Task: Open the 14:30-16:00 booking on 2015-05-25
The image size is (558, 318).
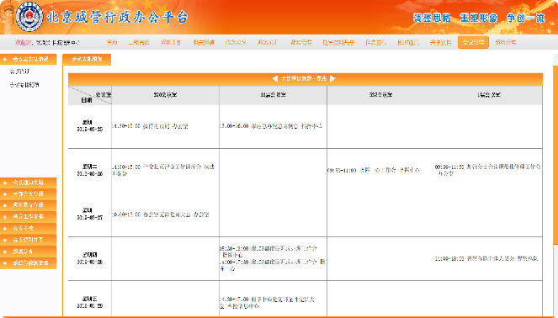Action: pos(150,126)
